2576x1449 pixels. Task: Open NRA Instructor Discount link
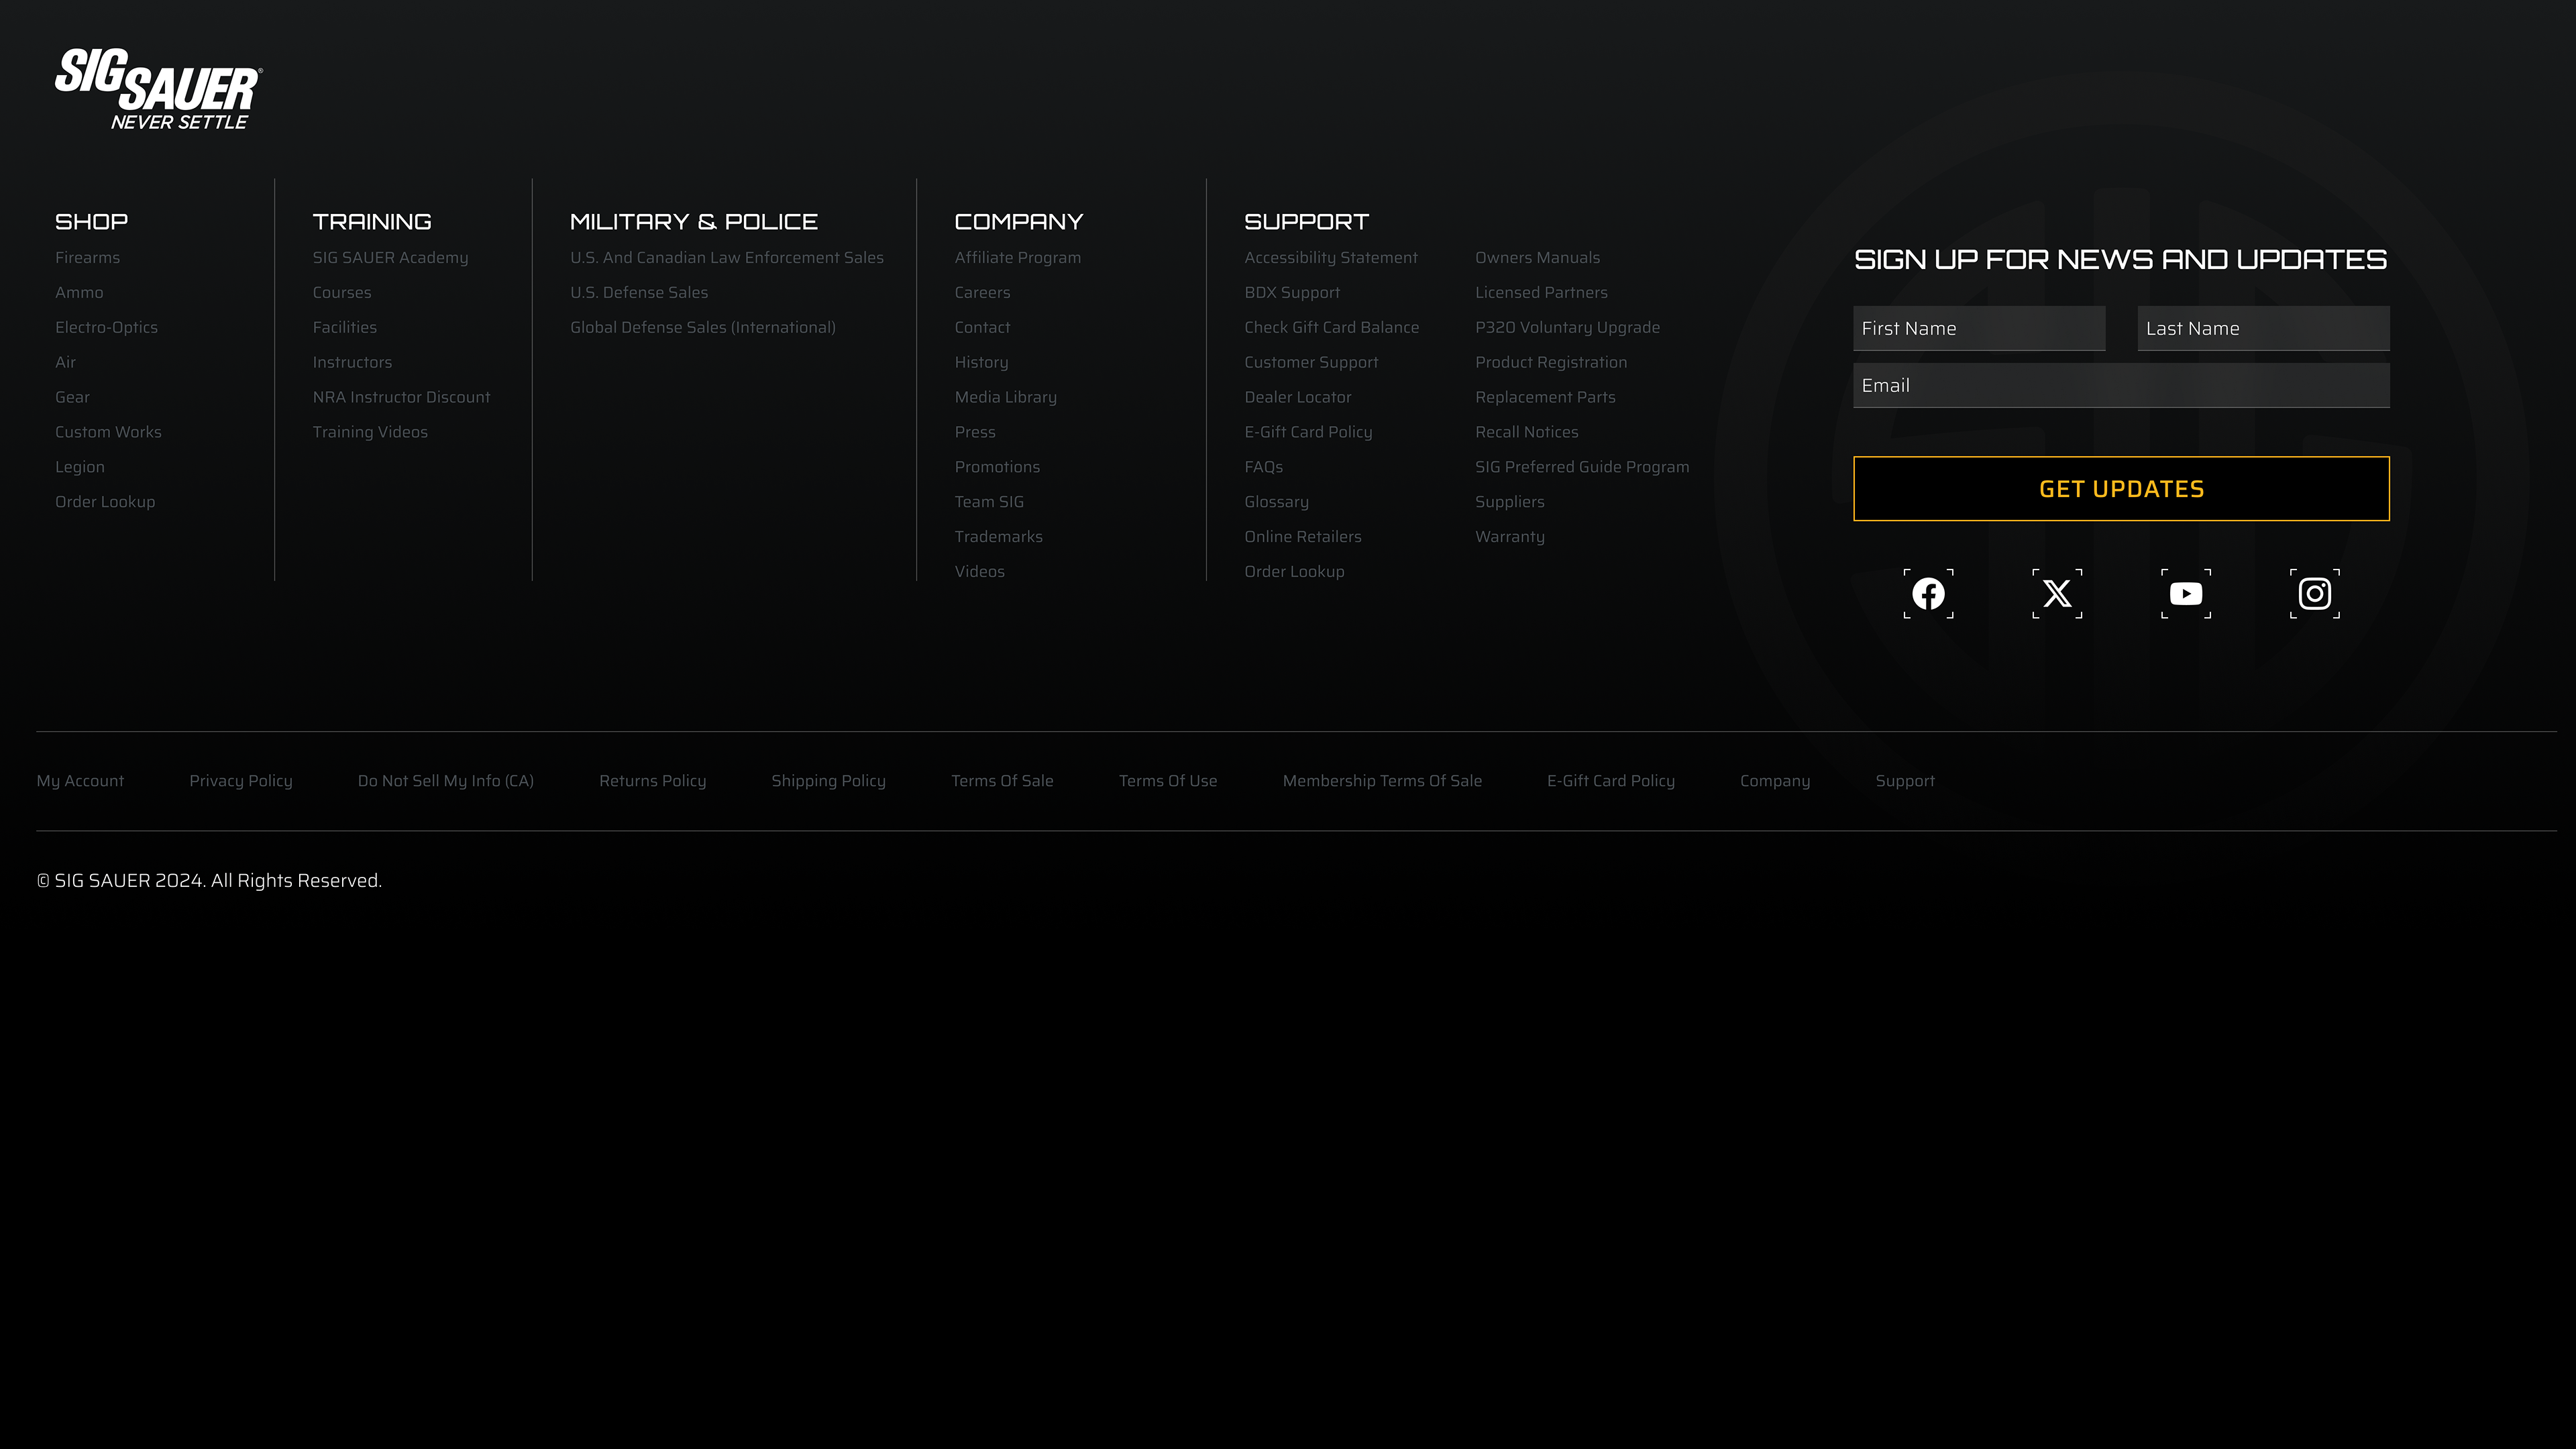click(401, 398)
